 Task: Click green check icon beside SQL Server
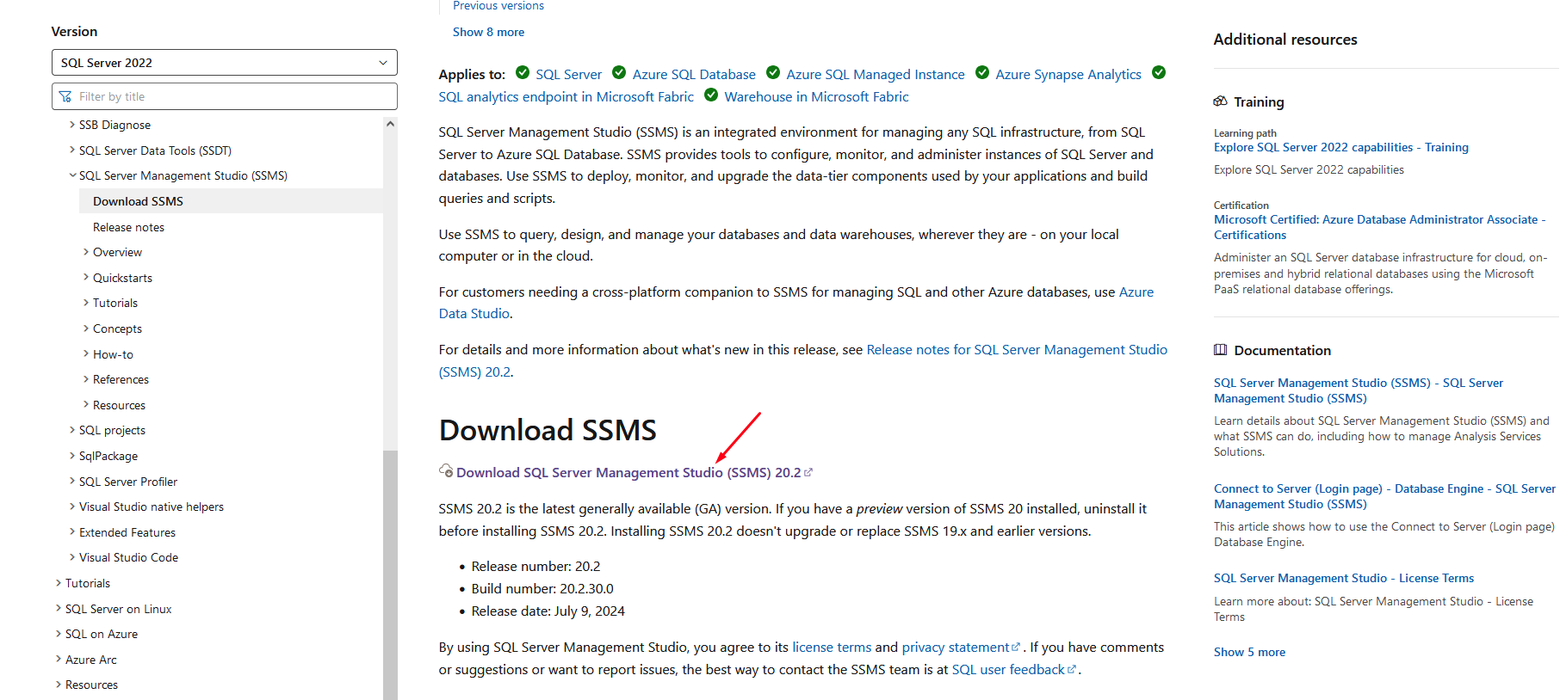coord(523,72)
